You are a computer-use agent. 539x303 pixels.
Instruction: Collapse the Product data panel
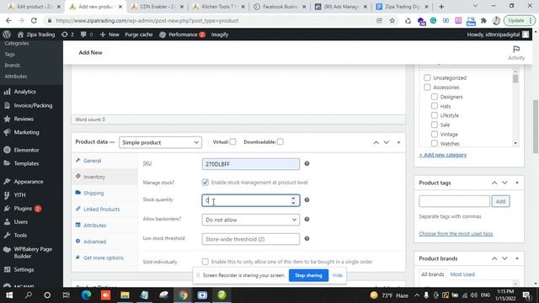point(398,142)
